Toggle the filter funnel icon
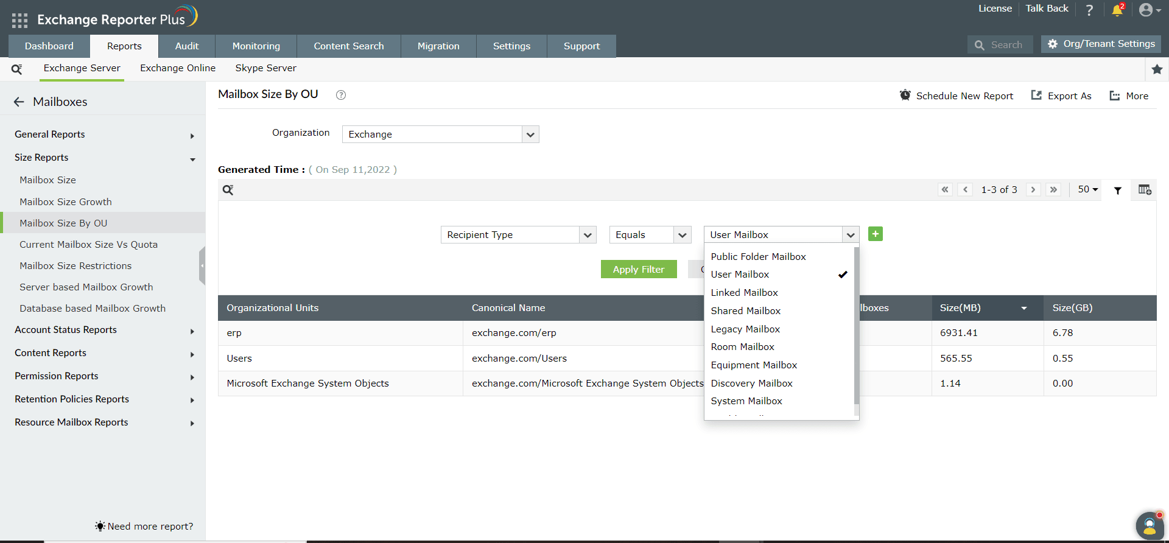Screen dimensions: 1169x543 point(1118,191)
